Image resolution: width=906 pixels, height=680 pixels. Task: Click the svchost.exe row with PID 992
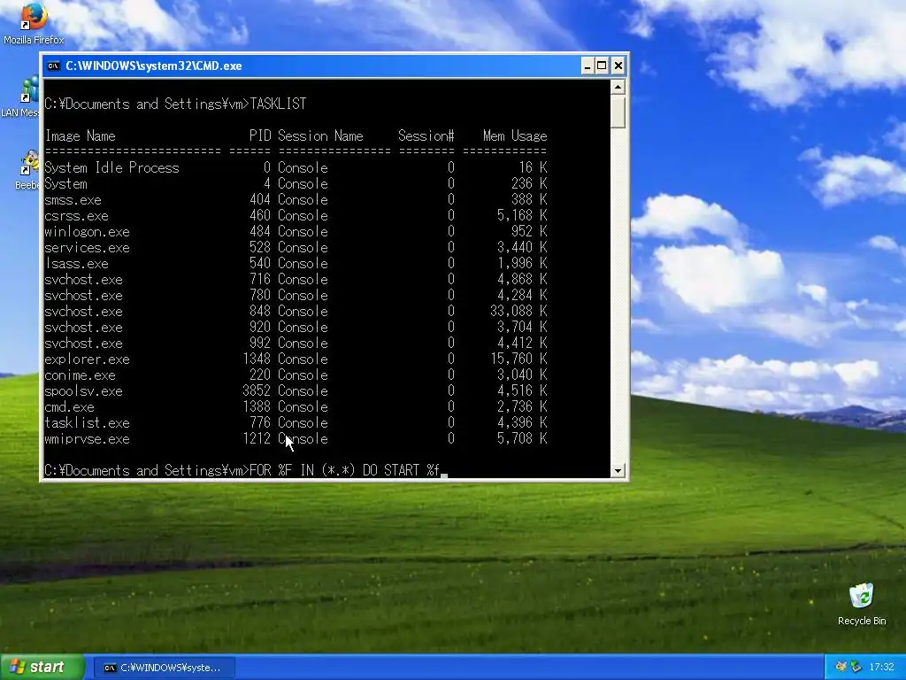pyautogui.click(x=296, y=343)
